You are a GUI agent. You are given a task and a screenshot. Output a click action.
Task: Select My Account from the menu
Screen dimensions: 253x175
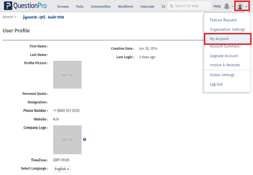tap(219, 39)
